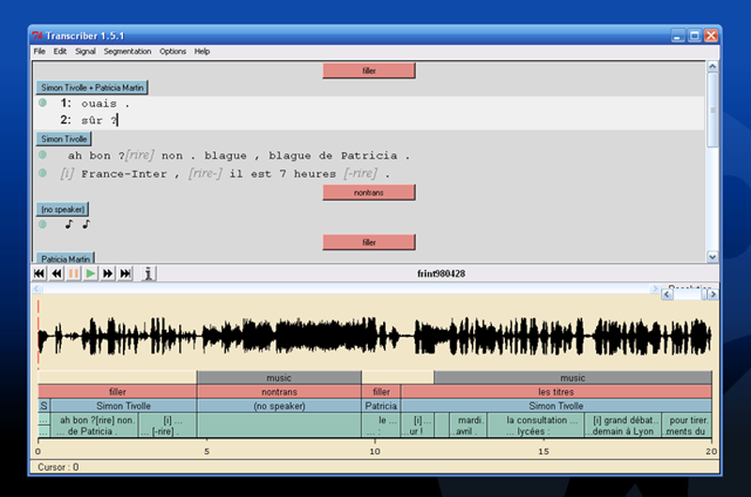
Task: Click the fast forward button
Action: click(108, 274)
